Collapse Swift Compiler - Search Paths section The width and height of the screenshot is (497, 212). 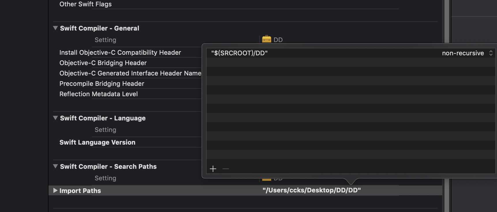[x=55, y=166]
